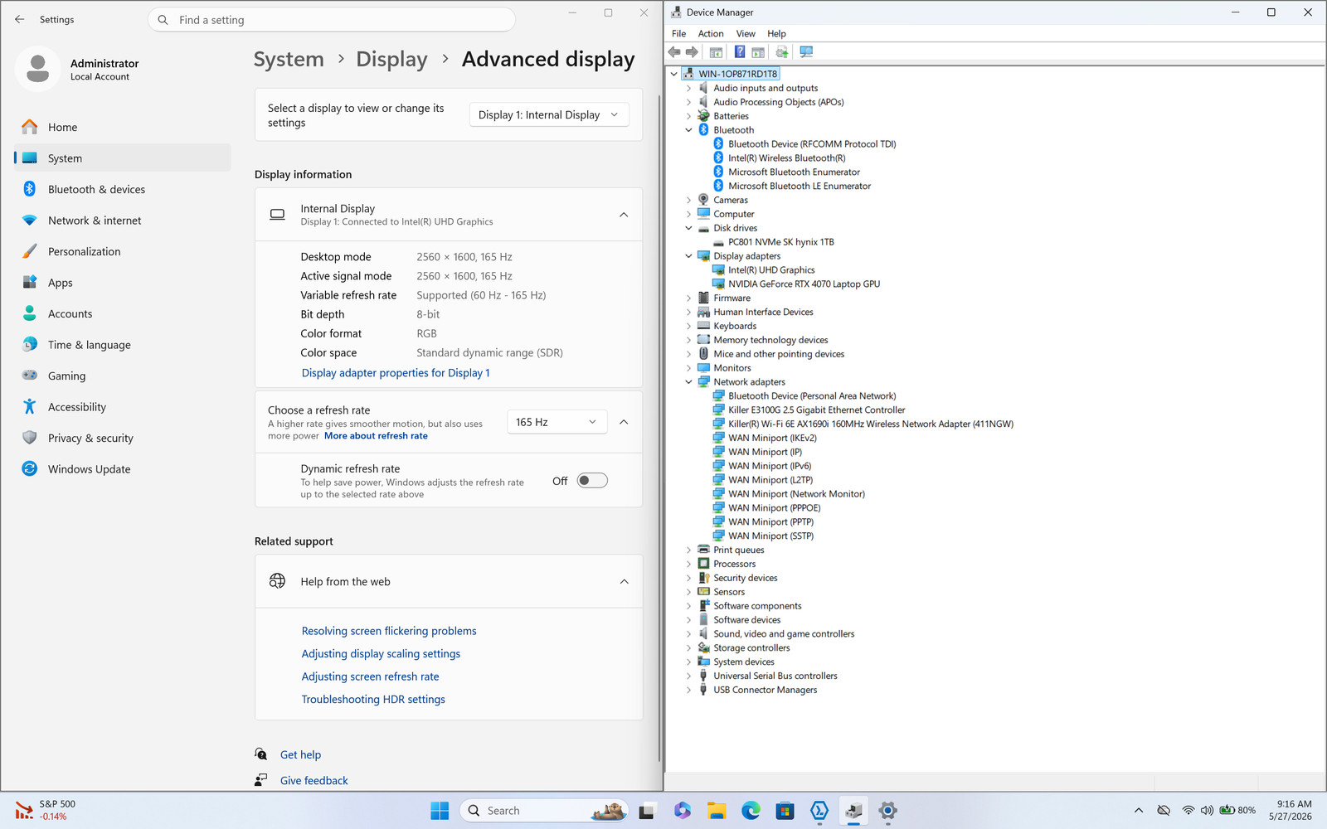
Task: Click Show/Hide Action Pane toolbar icon
Action: [758, 52]
